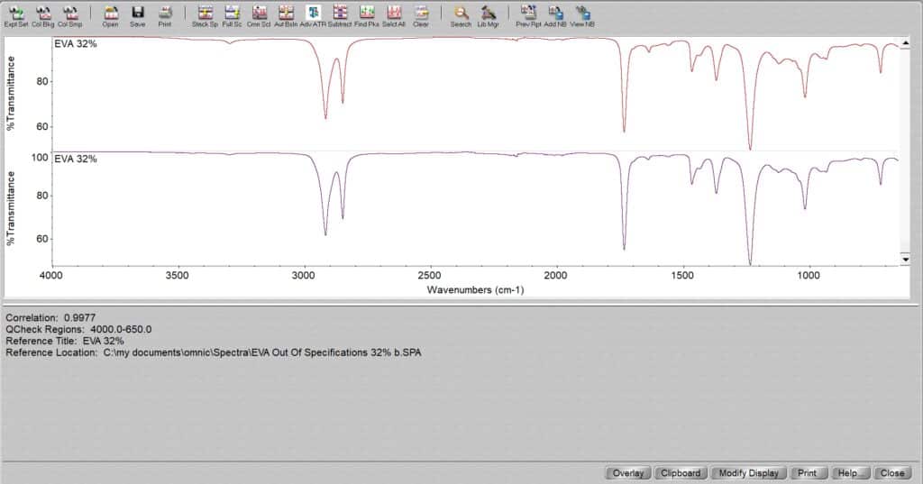Open the Library Manager
The image size is (923, 484).
pos(489,14)
